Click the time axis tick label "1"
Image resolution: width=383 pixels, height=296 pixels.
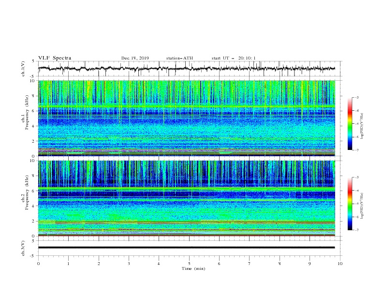tap(68, 264)
